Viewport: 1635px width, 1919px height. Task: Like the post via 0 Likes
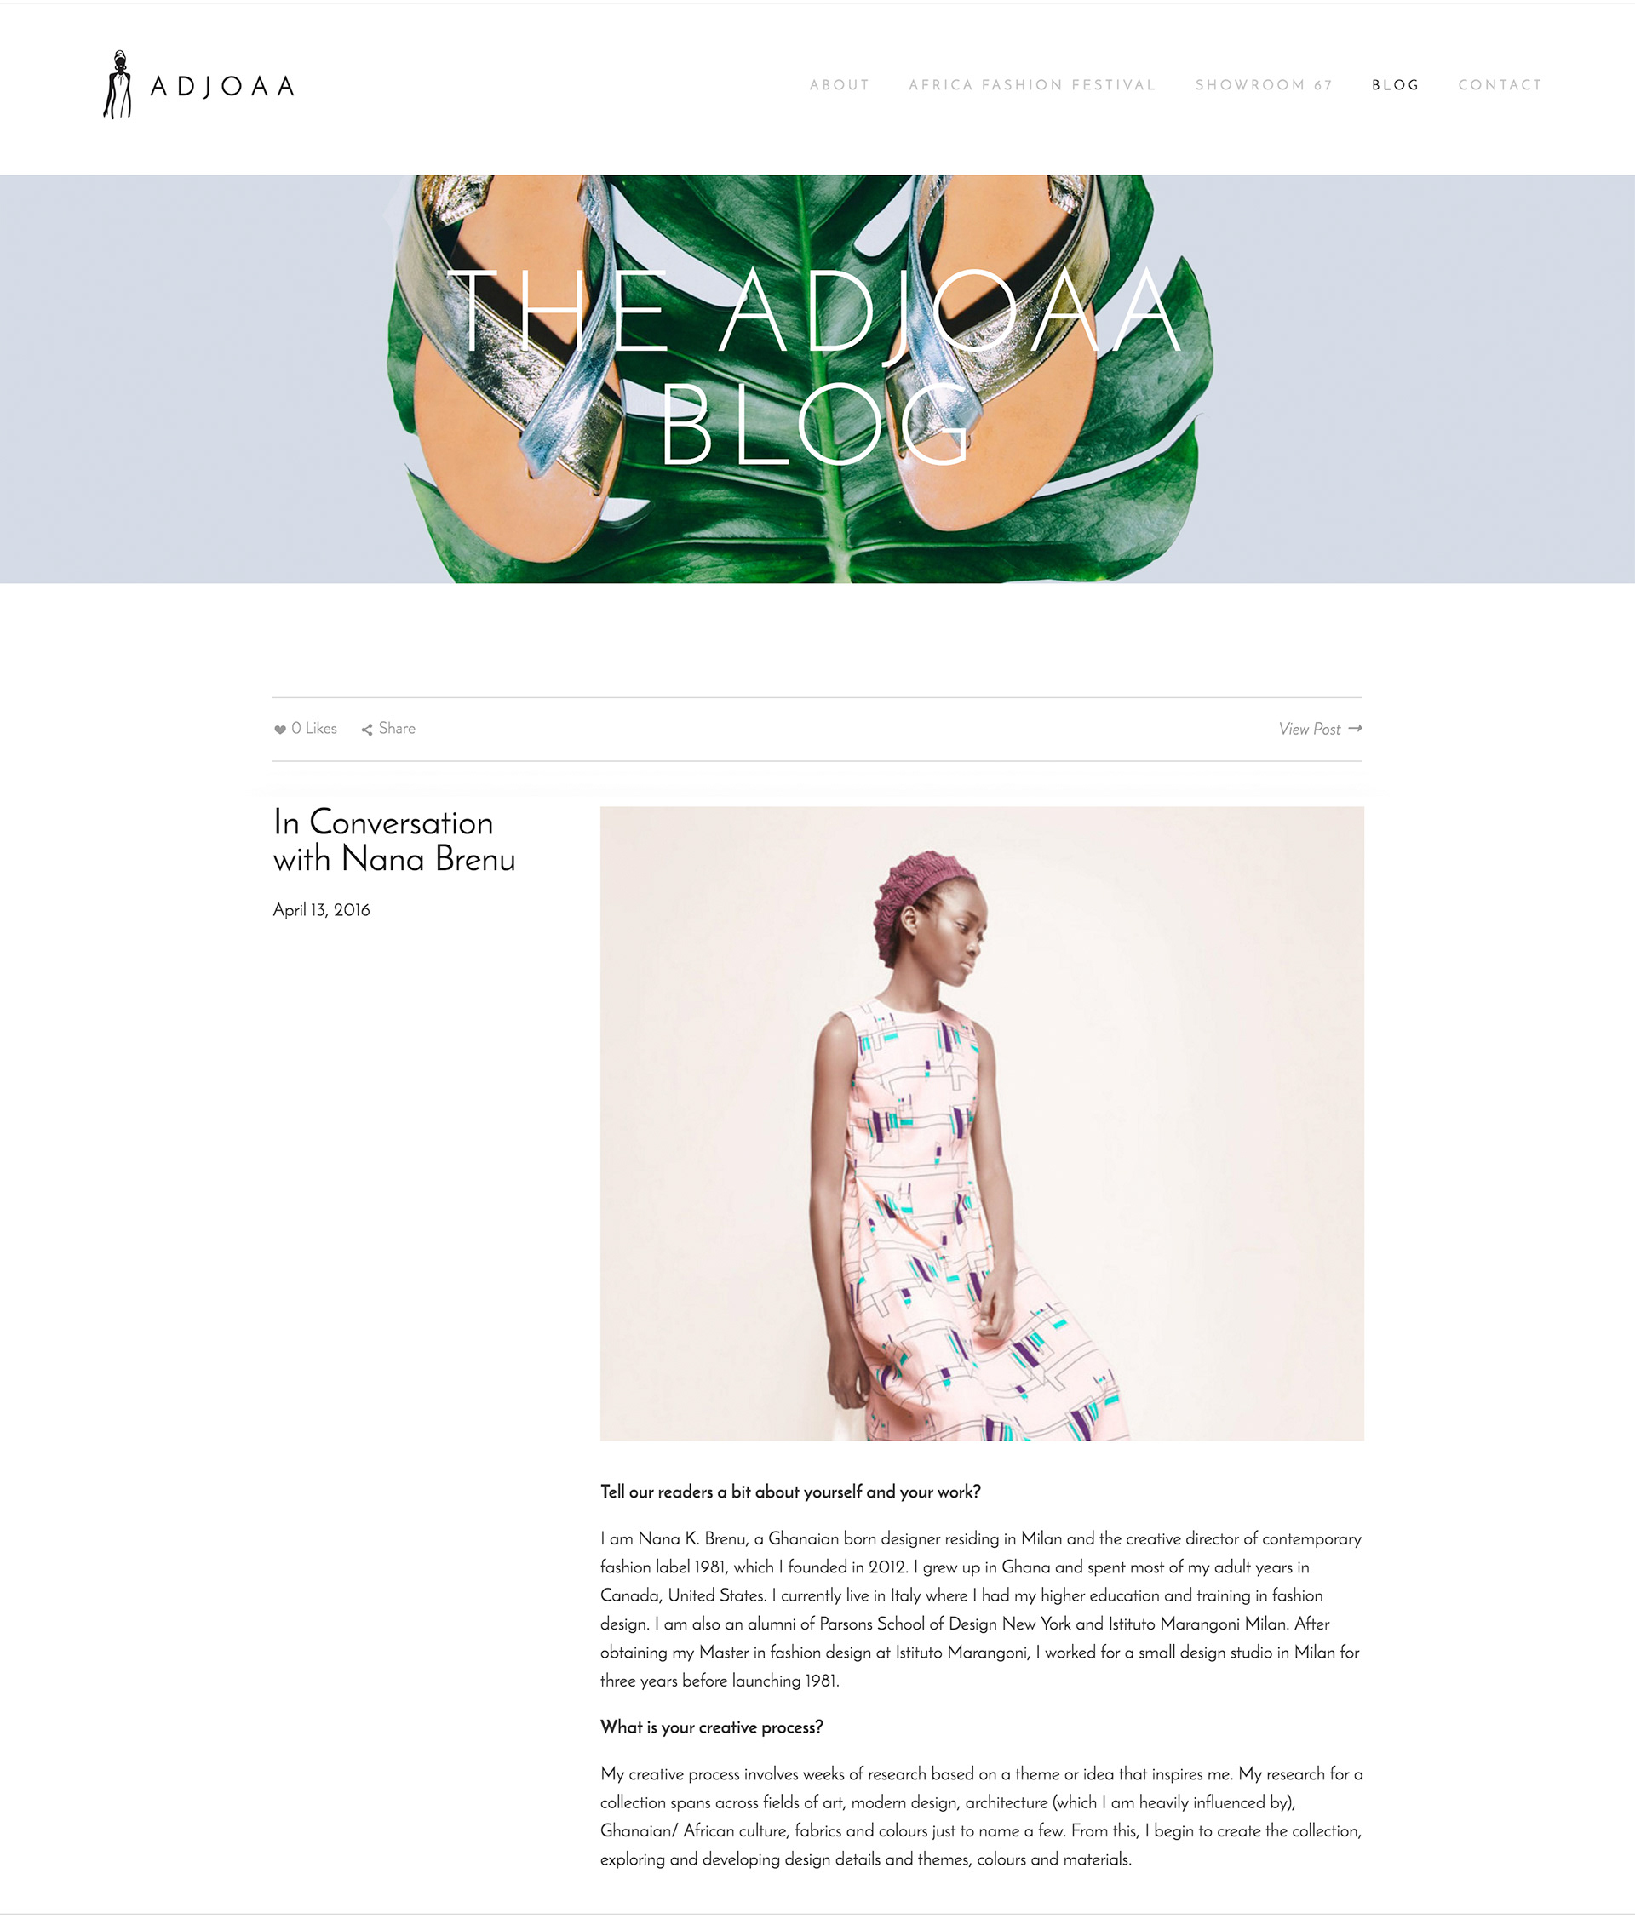(x=314, y=729)
